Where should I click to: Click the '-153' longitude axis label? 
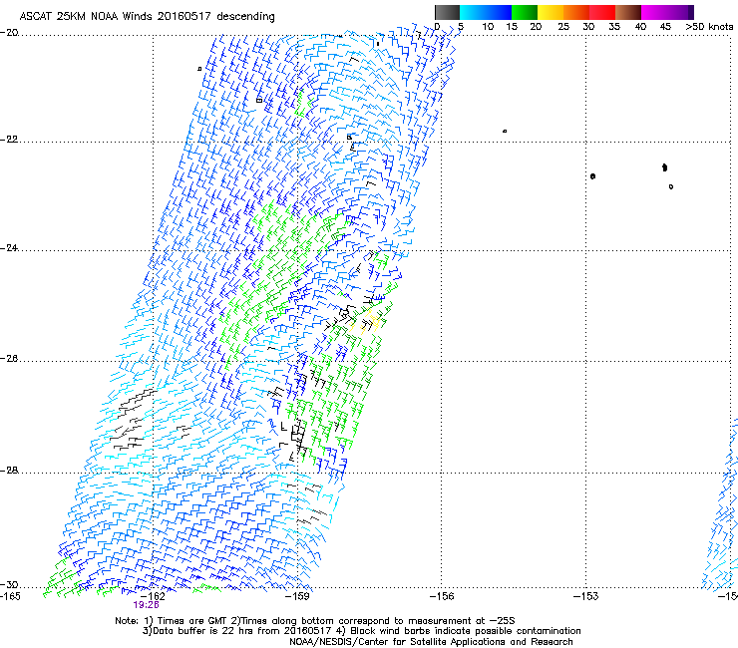[585, 596]
